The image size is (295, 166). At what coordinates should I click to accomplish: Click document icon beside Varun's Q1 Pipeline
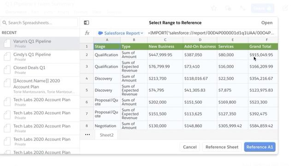click(7, 43)
